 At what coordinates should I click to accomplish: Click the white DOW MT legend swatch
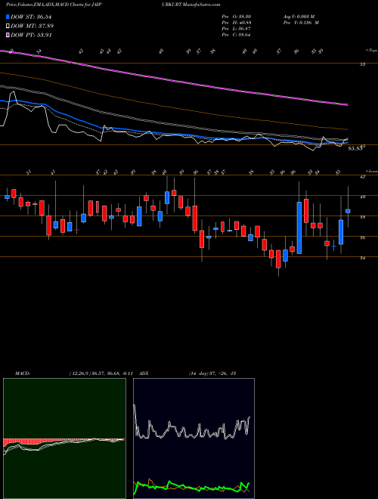(8, 26)
